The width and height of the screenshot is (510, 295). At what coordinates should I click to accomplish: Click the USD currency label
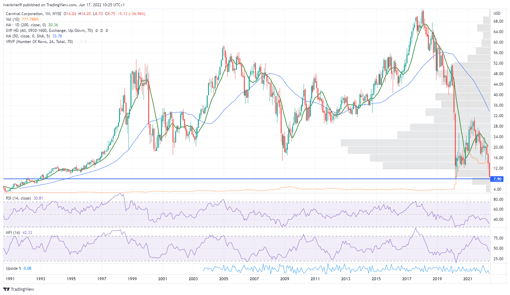tap(497, 13)
